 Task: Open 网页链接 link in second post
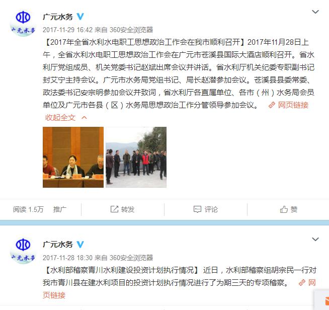tap(307, 283)
